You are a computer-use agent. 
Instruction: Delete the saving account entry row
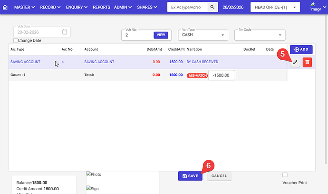tap(307, 62)
